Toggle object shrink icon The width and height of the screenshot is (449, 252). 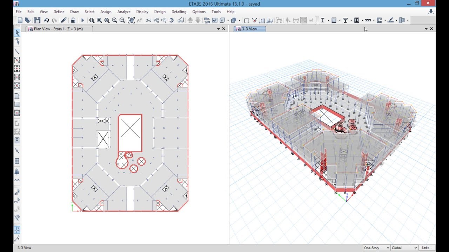coord(207,20)
